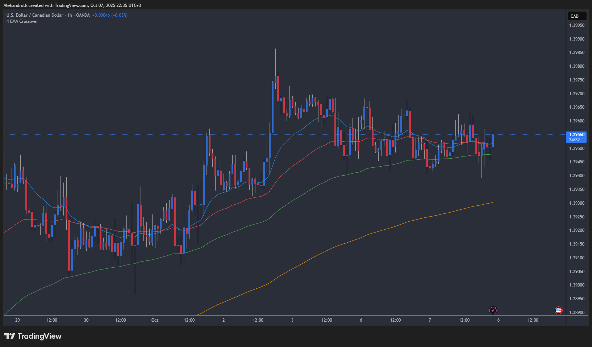Click the 7 date label on time axis
The height and width of the screenshot is (347, 592).
coord(430,320)
